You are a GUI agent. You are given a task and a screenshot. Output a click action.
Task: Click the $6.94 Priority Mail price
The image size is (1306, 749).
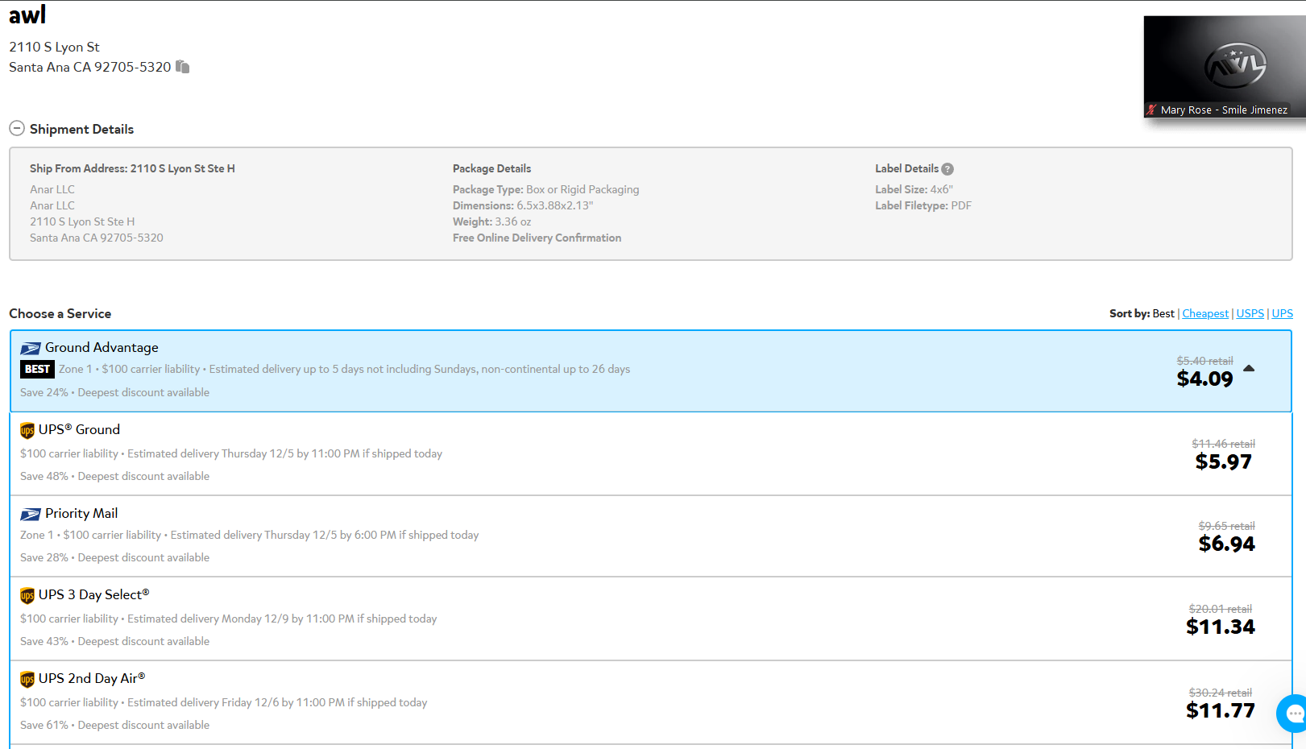(1226, 544)
